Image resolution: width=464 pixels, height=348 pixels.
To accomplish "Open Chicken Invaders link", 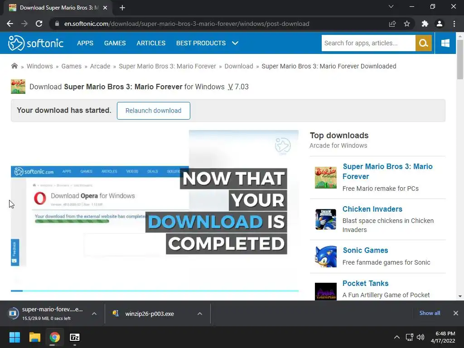I will tap(372, 209).
